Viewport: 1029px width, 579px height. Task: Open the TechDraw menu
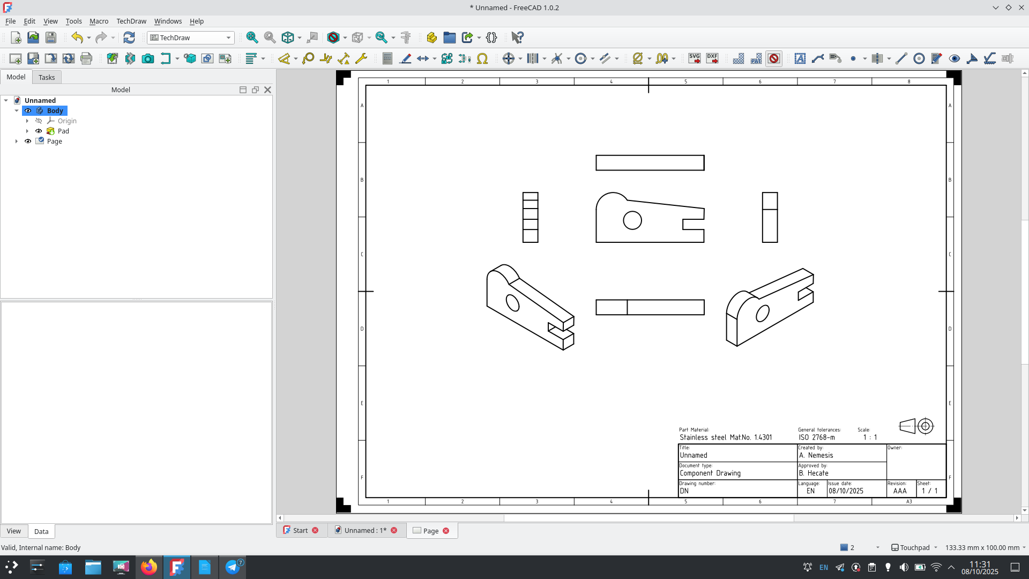[x=131, y=21]
